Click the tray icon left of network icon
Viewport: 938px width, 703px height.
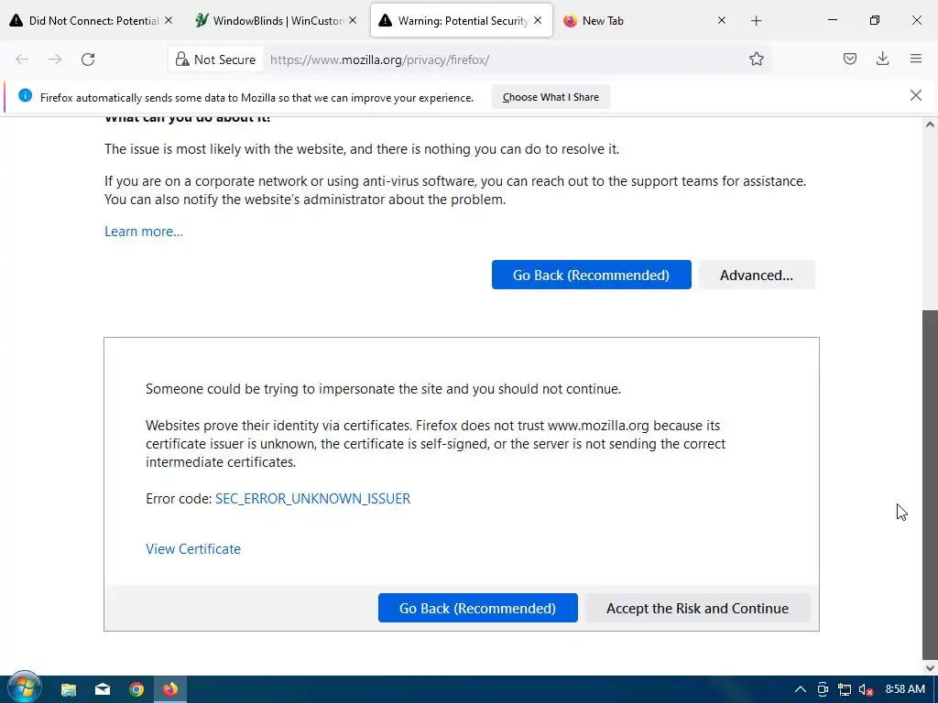point(823,689)
